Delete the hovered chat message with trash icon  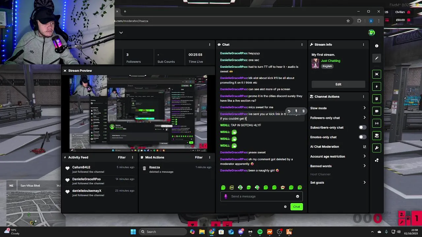pyautogui.click(x=304, y=111)
